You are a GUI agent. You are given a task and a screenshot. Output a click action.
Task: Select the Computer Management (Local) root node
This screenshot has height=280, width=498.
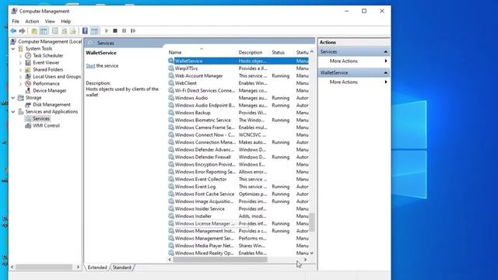[50, 41]
